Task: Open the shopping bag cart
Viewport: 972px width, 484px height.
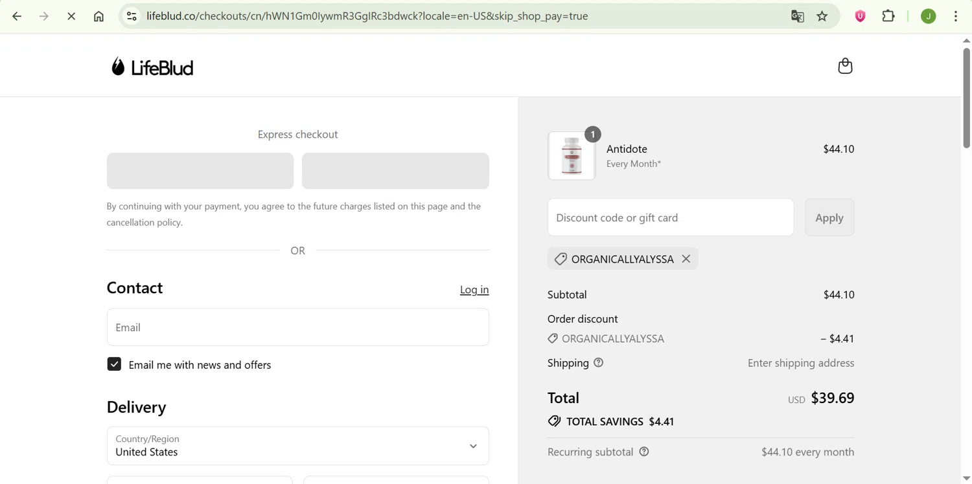Action: (x=845, y=66)
